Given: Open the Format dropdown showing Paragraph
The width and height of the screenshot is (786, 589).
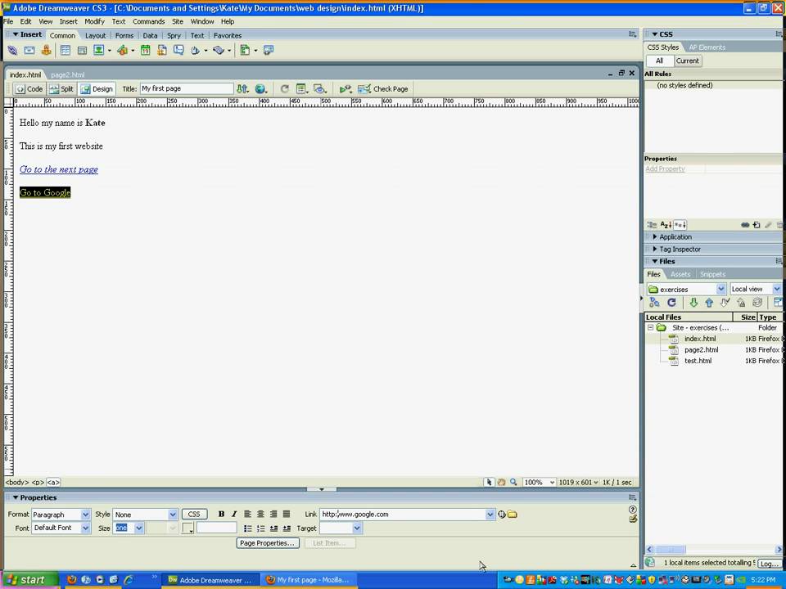Looking at the screenshot, I should point(61,515).
